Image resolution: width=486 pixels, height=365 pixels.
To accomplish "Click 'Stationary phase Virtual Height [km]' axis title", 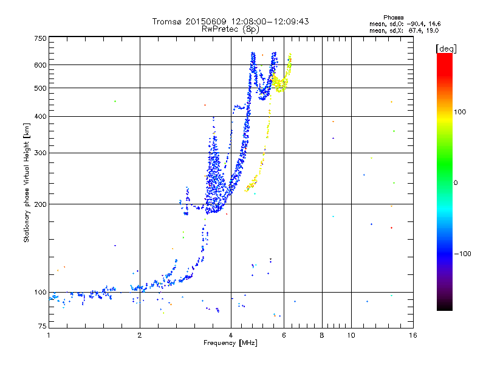I will pyautogui.click(x=27, y=182).
